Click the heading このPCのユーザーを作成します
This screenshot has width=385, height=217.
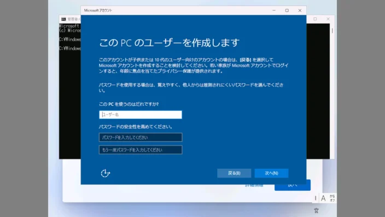pos(169,43)
